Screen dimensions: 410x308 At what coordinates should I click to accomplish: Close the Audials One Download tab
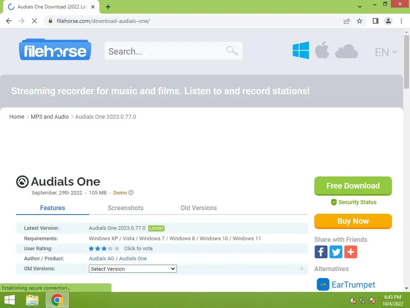[x=93, y=7]
